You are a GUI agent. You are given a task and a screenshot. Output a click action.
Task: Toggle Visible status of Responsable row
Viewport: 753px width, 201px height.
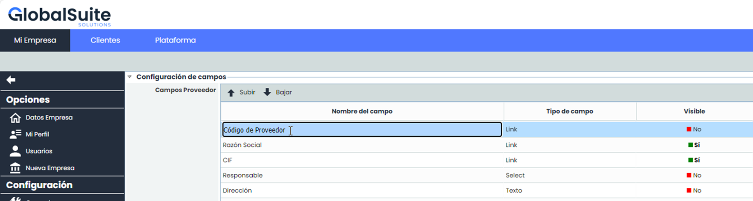coord(694,175)
